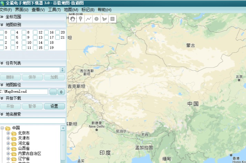This screenshot has height=163, width=246.
Task: Expand the 坐标范围 panel
Action: [x=2, y=17]
